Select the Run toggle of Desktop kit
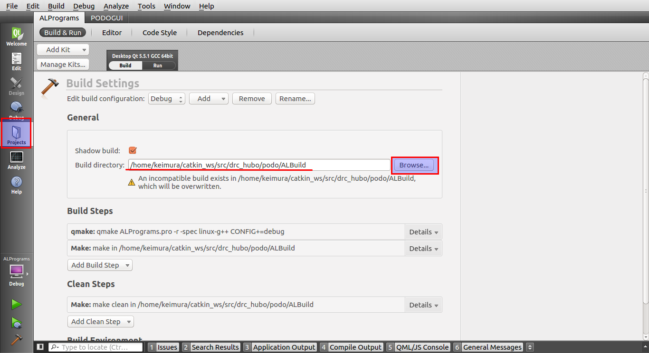649x353 pixels. (158, 65)
